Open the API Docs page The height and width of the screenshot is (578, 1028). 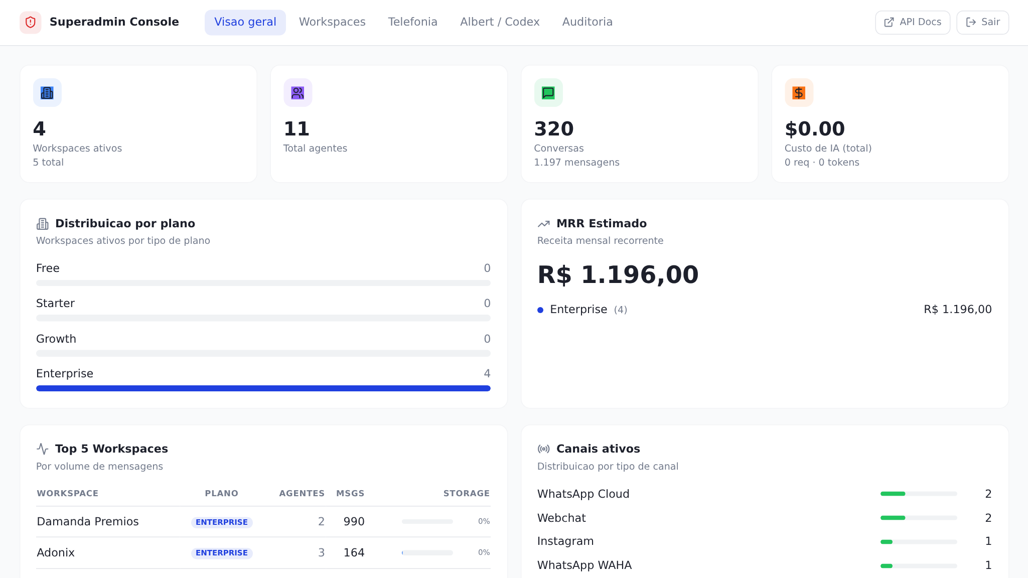point(912,22)
